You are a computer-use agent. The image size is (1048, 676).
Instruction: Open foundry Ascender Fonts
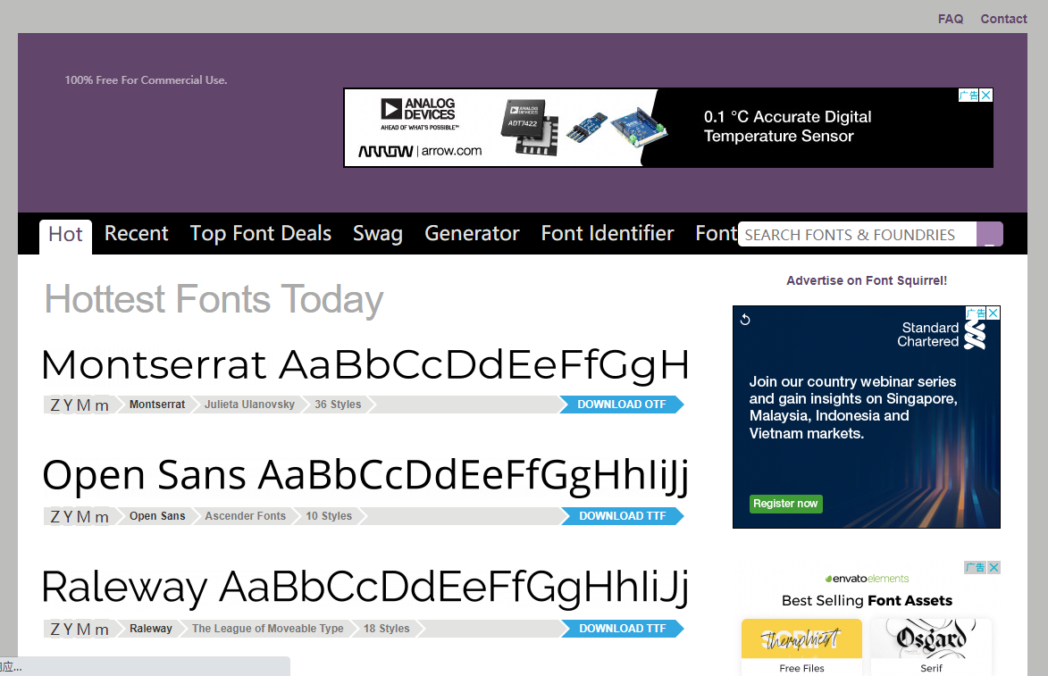point(246,515)
